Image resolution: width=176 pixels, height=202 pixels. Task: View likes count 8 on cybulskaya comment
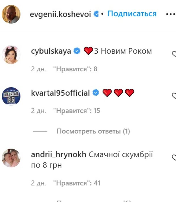point(75,69)
